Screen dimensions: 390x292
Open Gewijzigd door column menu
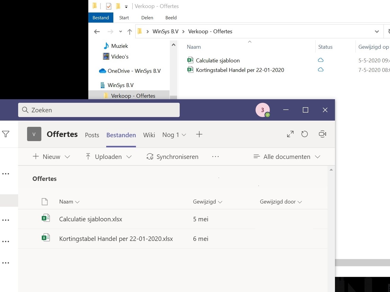click(x=281, y=202)
